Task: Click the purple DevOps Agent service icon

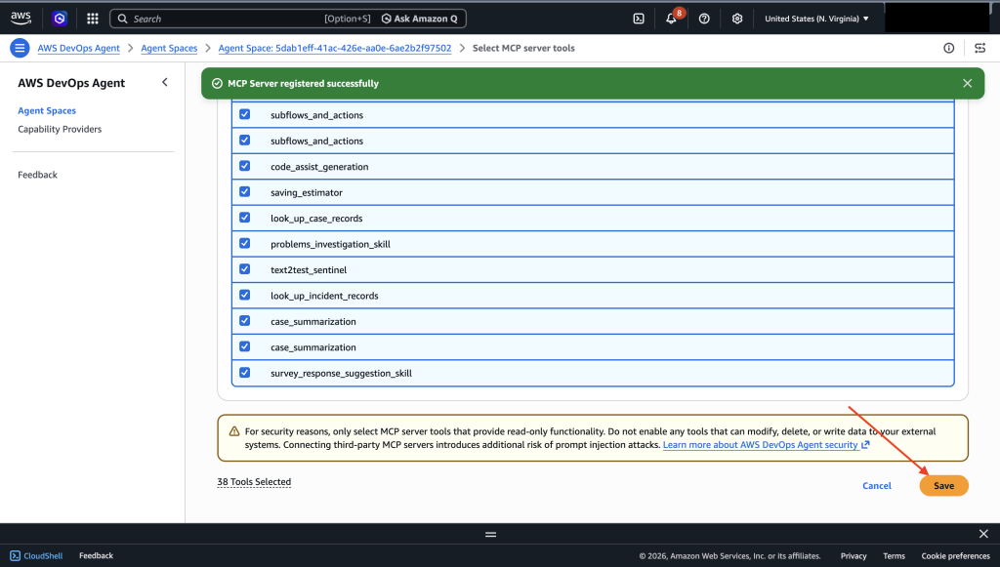Action: click(60, 19)
